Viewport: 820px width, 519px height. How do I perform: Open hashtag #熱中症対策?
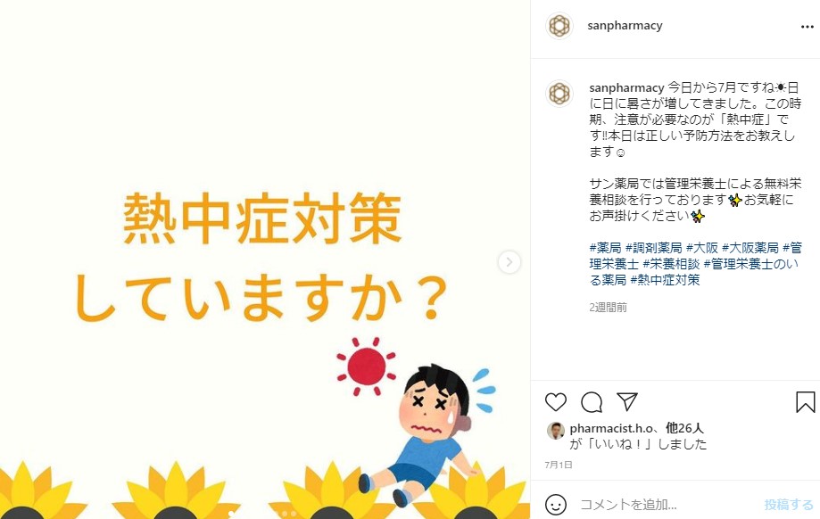(665, 280)
